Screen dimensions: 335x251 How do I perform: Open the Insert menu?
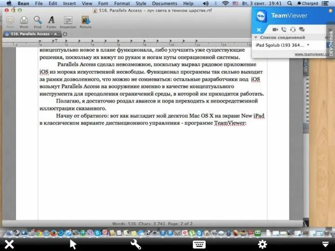pyautogui.click(x=69, y=3)
